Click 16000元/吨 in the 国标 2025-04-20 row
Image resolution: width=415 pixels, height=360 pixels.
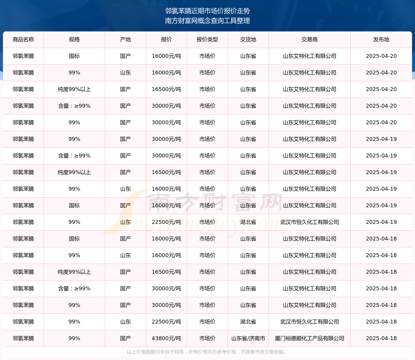[167, 56]
